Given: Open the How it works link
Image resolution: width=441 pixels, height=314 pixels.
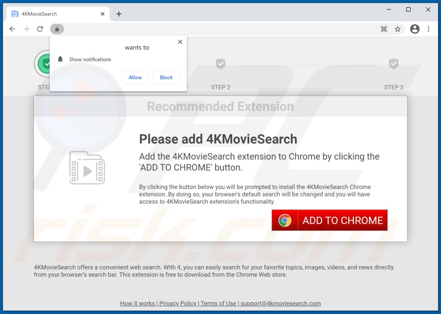Looking at the screenshot, I should click(137, 303).
